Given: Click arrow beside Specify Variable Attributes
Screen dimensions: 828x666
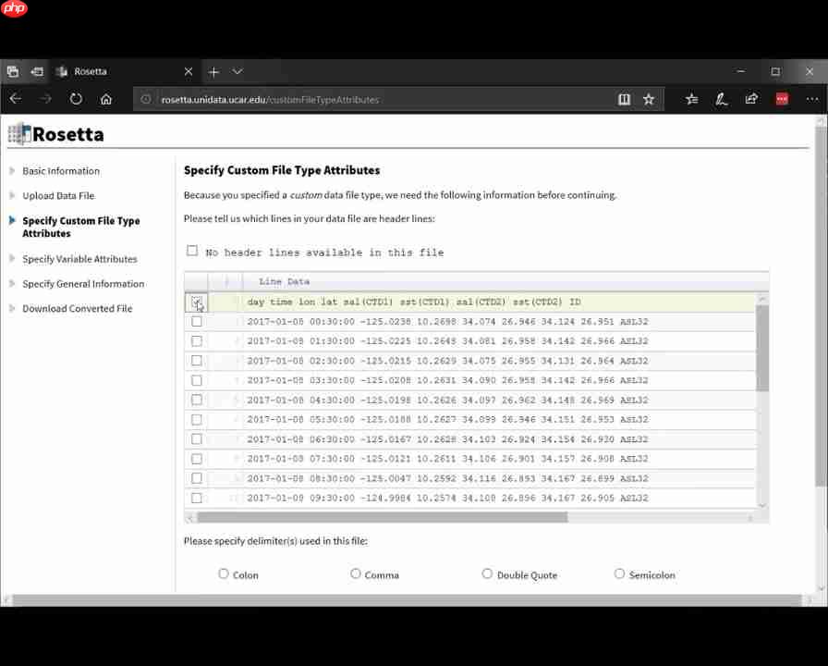Looking at the screenshot, I should 12,258.
